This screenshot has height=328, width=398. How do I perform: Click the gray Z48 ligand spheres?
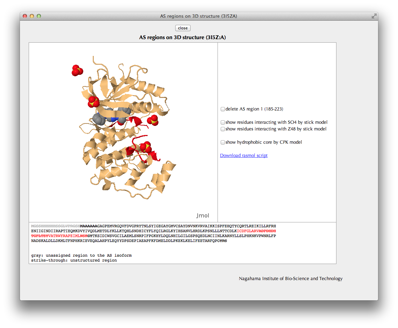click(99, 119)
